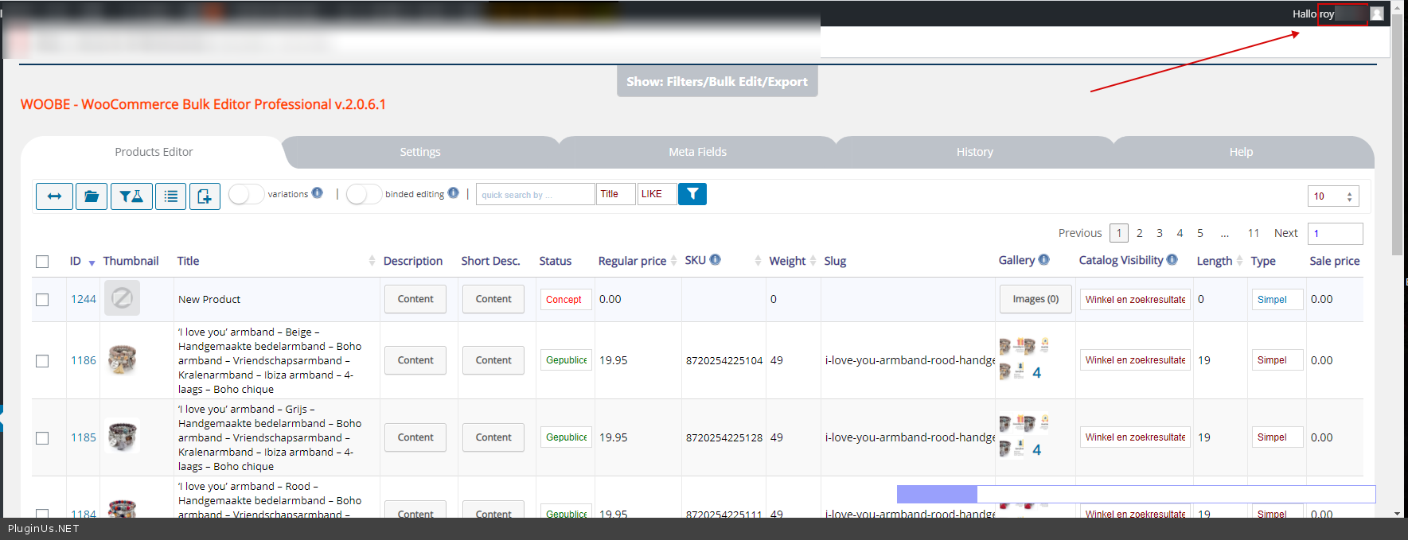Click info icon beside Catalog Visibility header
The width and height of the screenshot is (1408, 540).
(1172, 260)
